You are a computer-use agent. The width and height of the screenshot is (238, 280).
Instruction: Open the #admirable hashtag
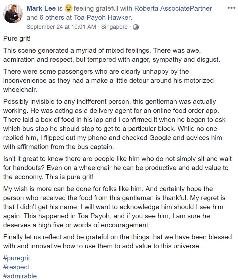pos(20,276)
